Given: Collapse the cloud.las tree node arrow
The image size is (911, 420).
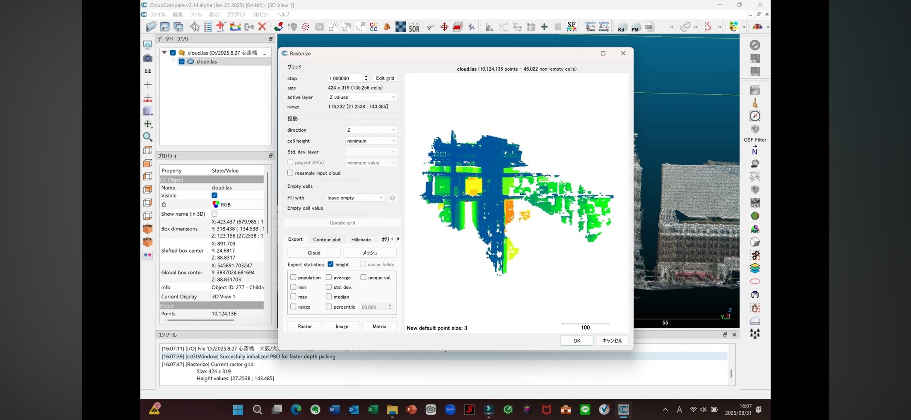Looking at the screenshot, I should click(164, 53).
